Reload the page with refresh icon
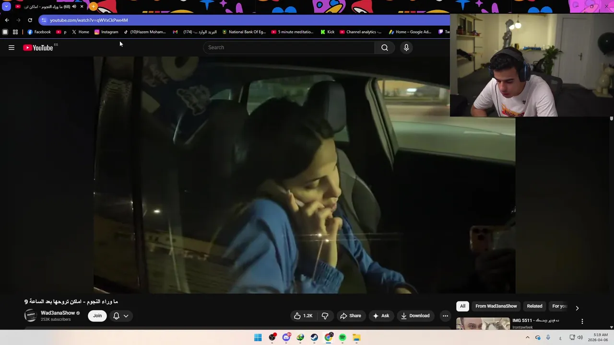 coord(30,20)
